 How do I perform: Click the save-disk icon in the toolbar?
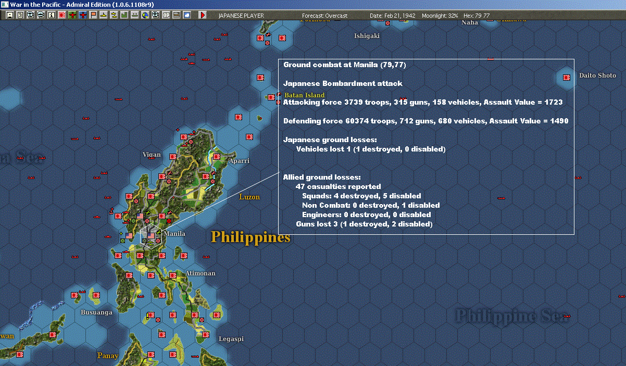(10, 15)
